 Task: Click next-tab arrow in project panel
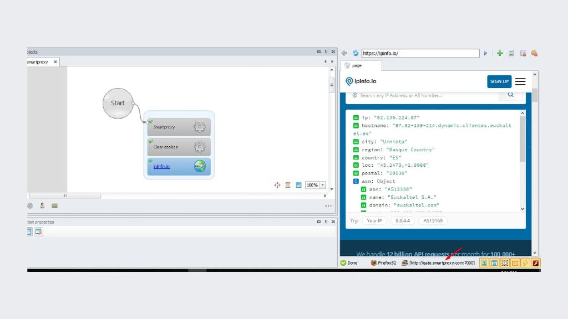(332, 61)
